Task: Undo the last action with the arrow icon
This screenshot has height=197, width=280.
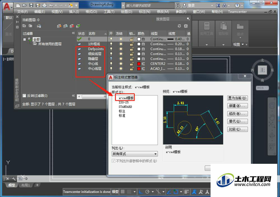Action: point(51,6)
